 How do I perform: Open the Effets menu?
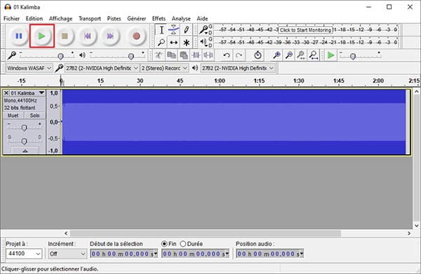159,18
